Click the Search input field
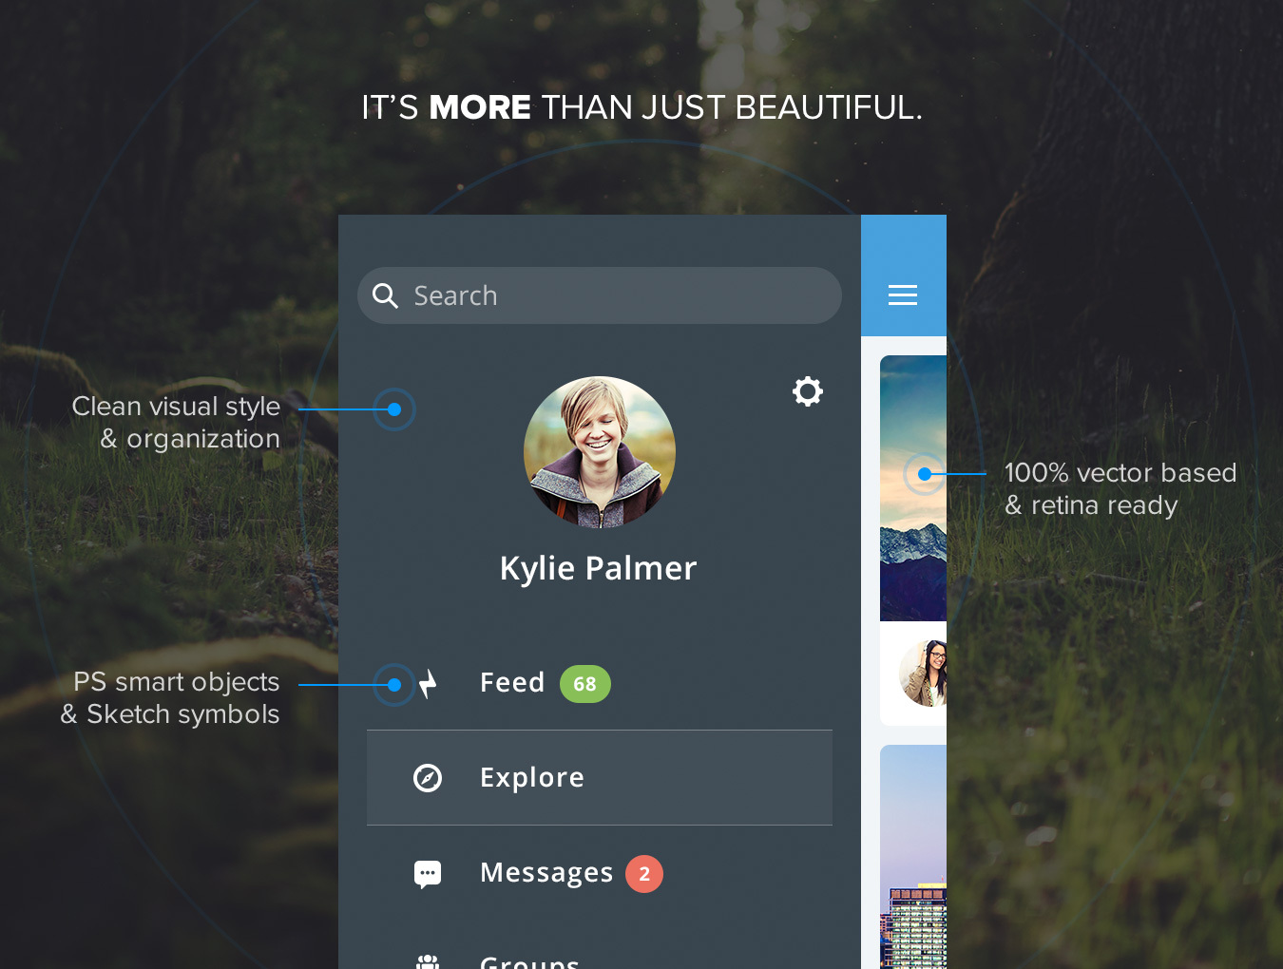The image size is (1283, 969). [x=599, y=295]
